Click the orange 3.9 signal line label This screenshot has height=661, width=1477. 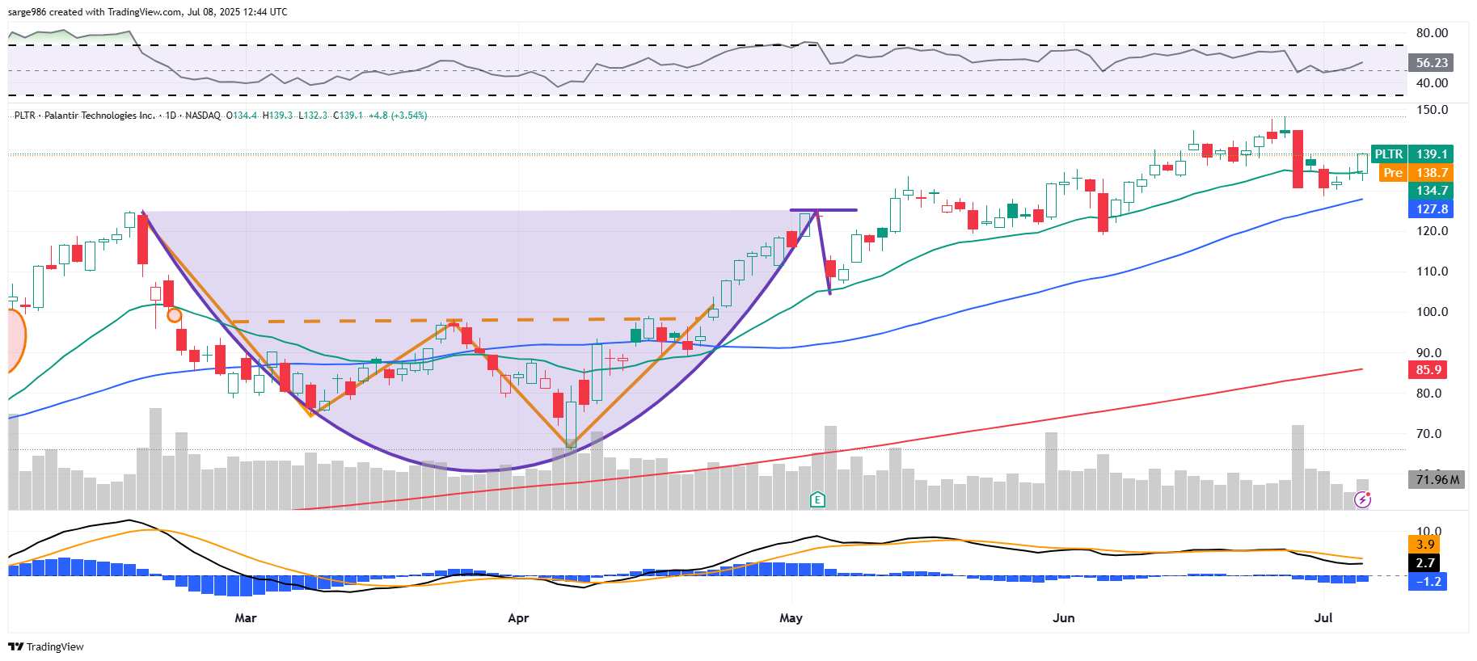pos(1425,544)
